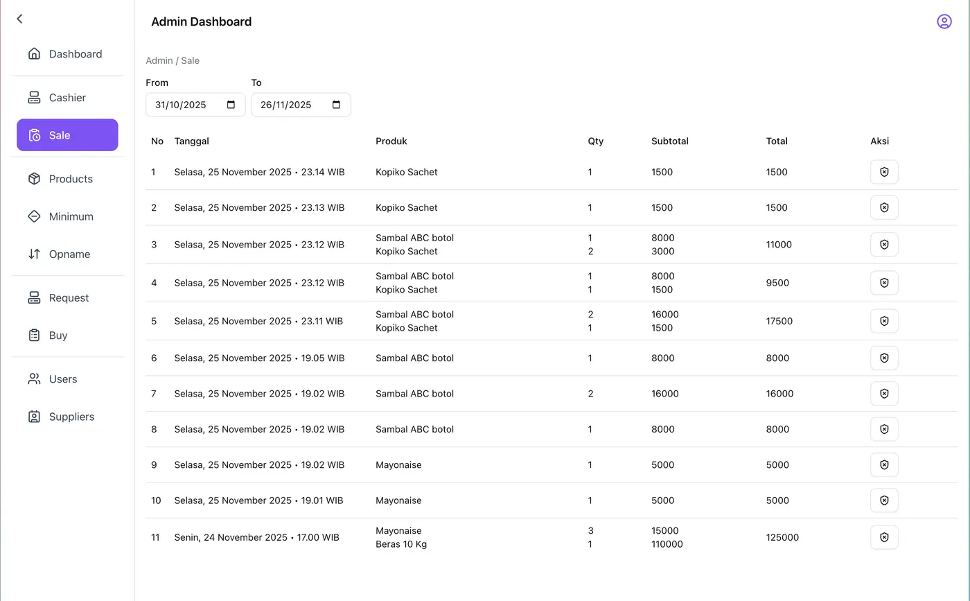Click the Subtotal column header

(670, 141)
